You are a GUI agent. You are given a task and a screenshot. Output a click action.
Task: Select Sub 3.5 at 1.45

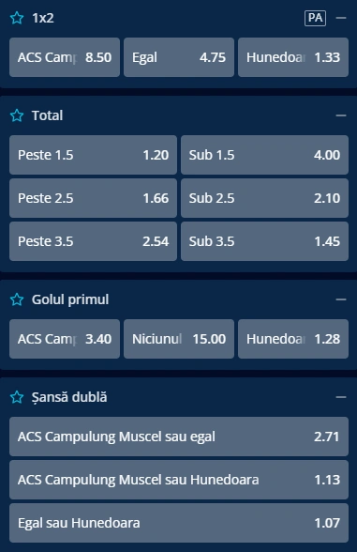264,241
